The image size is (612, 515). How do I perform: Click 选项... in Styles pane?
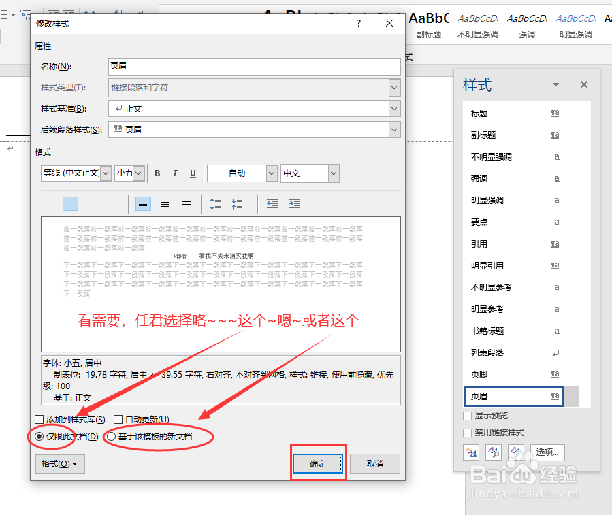pos(547,452)
